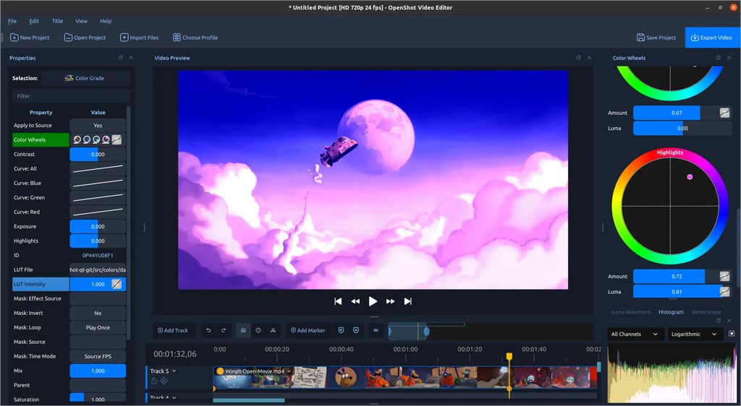
Task: Float the Properties panel
Action: (121, 58)
